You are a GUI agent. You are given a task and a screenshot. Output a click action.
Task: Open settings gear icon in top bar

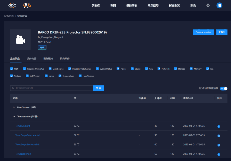(x=208, y=5)
